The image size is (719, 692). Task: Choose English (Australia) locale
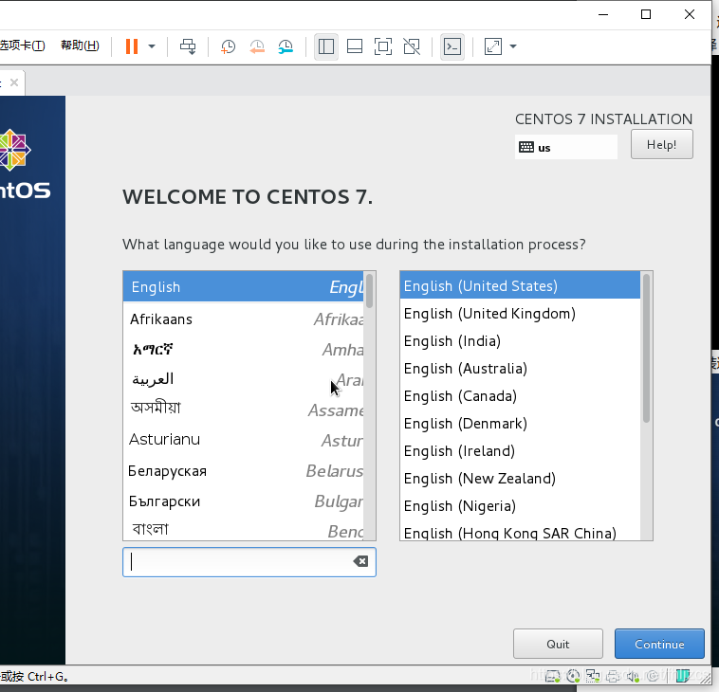coord(520,369)
